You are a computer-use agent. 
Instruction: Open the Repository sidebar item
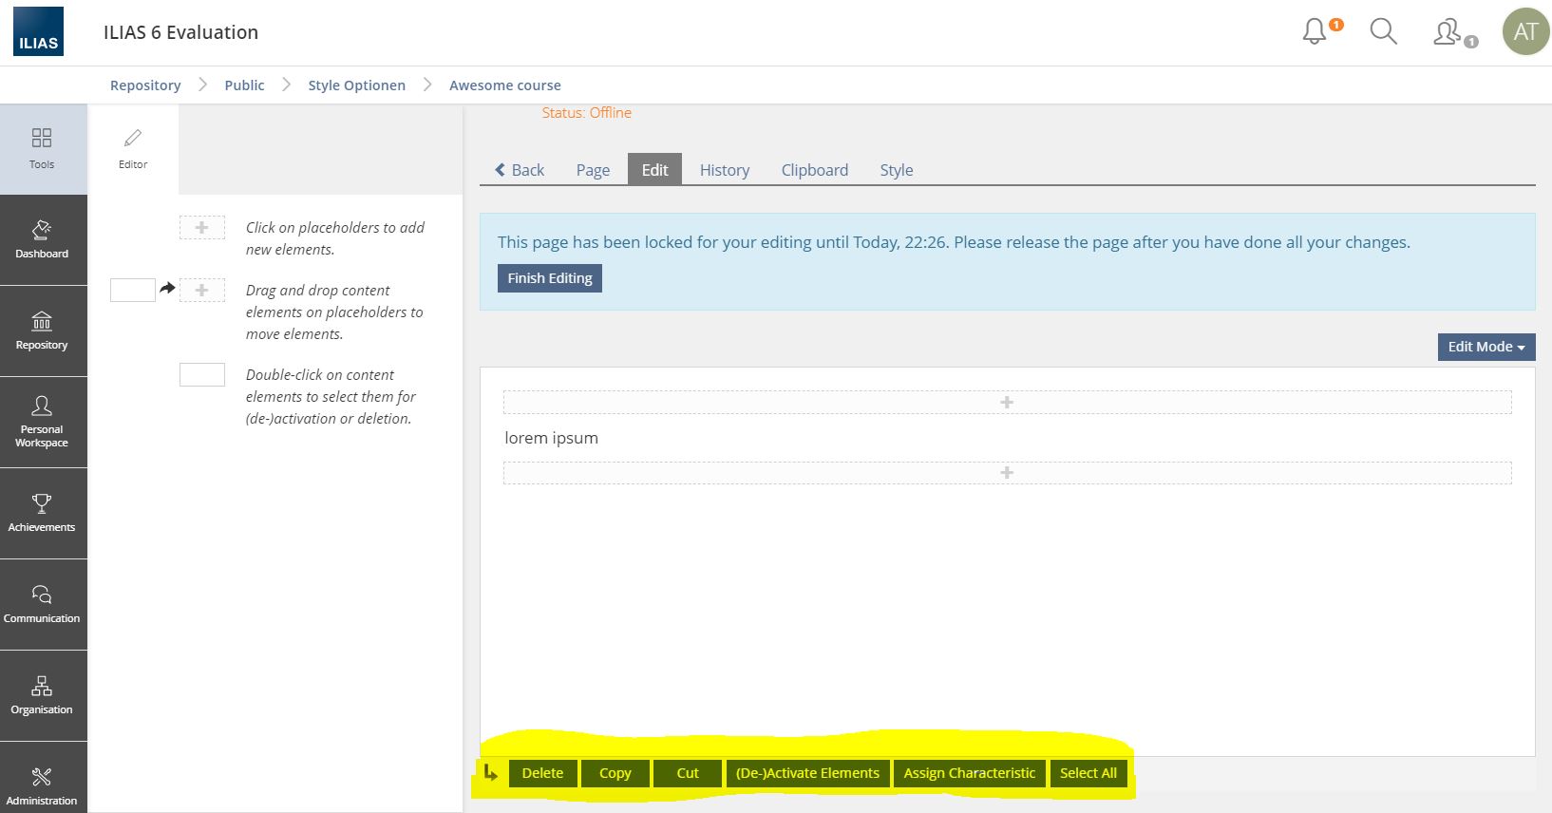click(42, 331)
